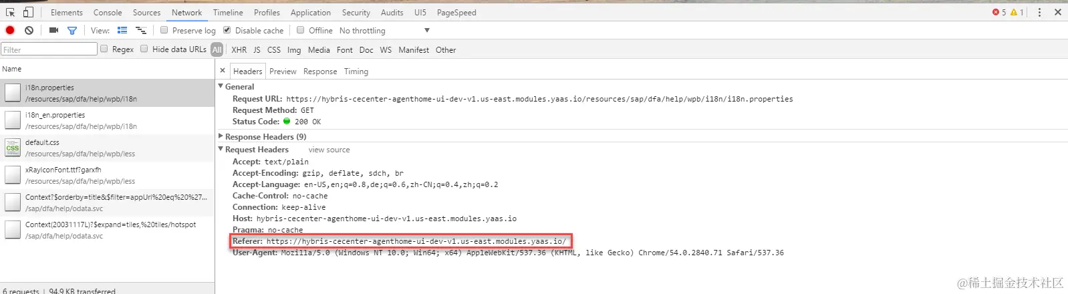
Task: Open the Timing detail tab
Action: pos(356,71)
